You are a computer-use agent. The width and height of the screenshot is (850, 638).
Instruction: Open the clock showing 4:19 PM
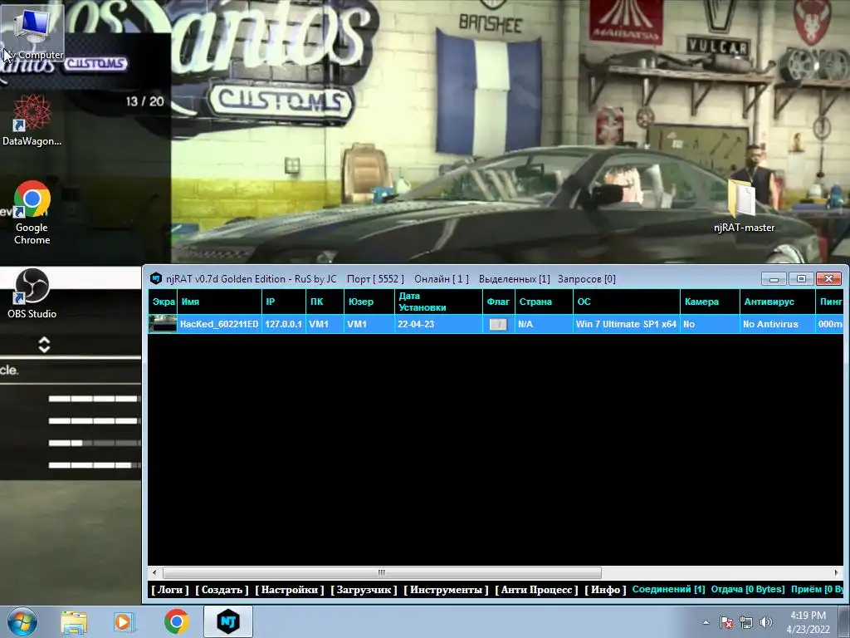tap(808, 622)
